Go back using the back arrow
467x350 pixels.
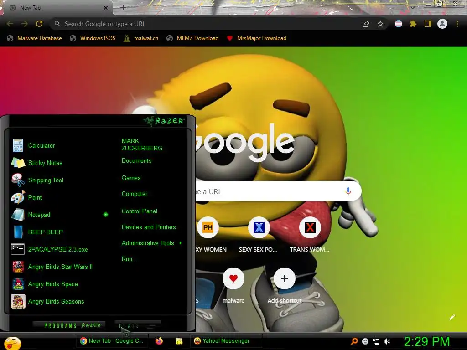tap(10, 24)
